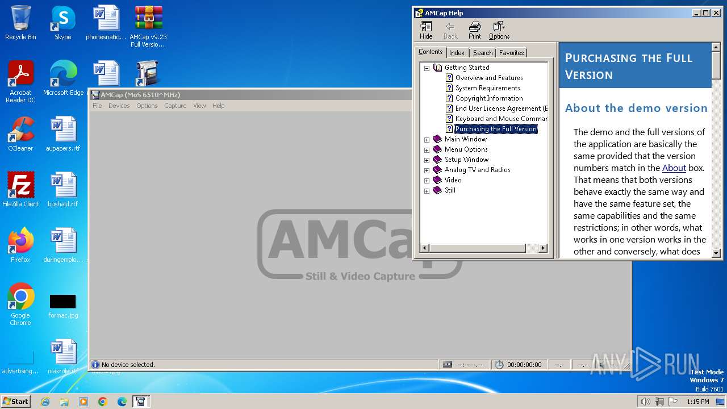727x409 pixels.
Task: Click the Chrome taskbar icon
Action: point(103,402)
